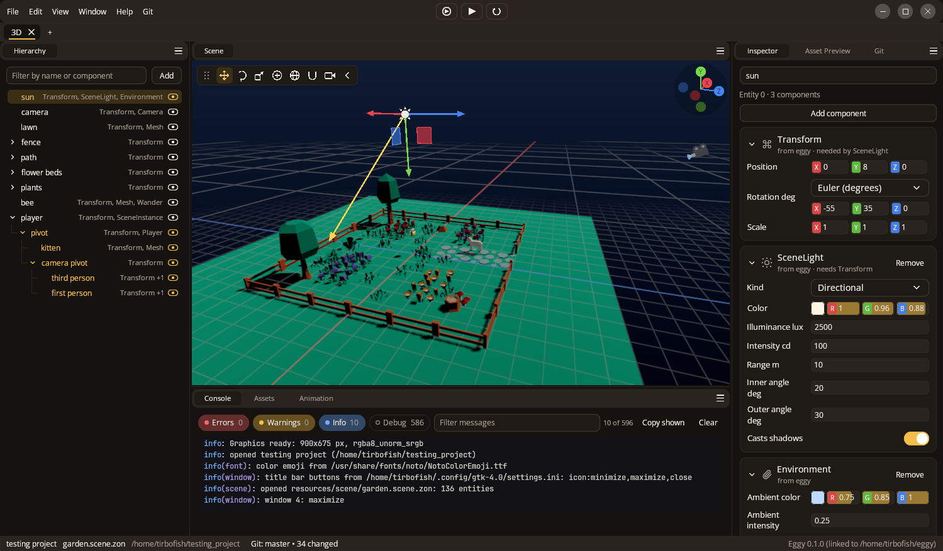The image size is (943, 551).
Task: Open the File menu
Action: tap(13, 11)
